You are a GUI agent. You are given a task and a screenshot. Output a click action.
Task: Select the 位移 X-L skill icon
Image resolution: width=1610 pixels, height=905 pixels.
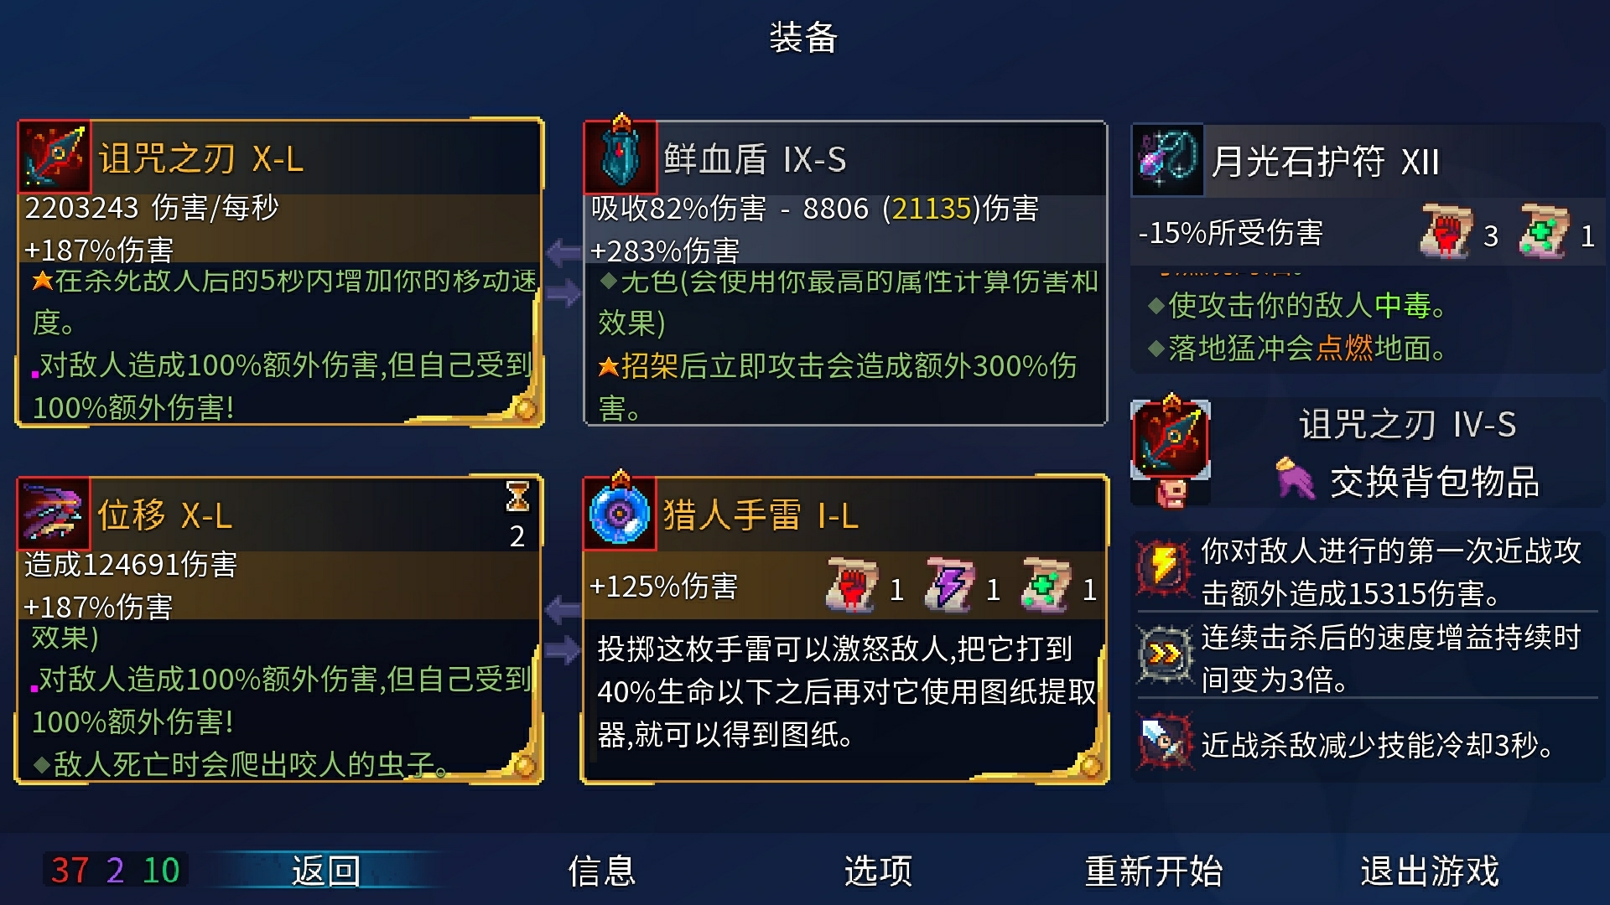pos(54,514)
